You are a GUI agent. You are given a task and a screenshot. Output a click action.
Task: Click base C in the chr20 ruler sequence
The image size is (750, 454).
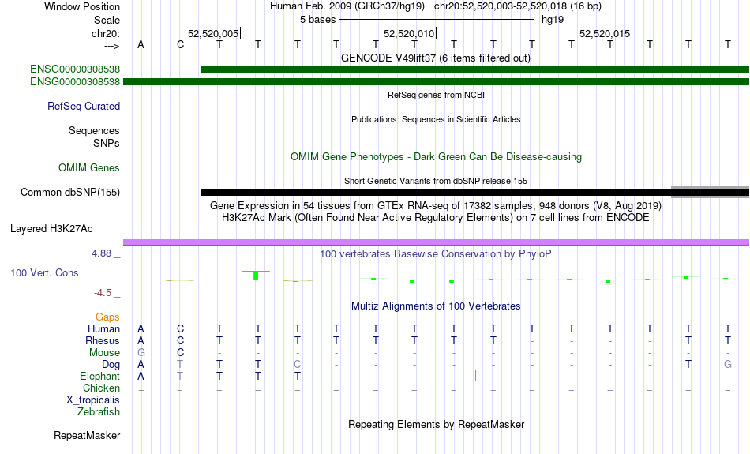tap(180, 44)
